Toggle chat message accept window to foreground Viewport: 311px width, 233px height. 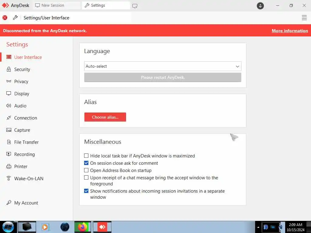86,177
